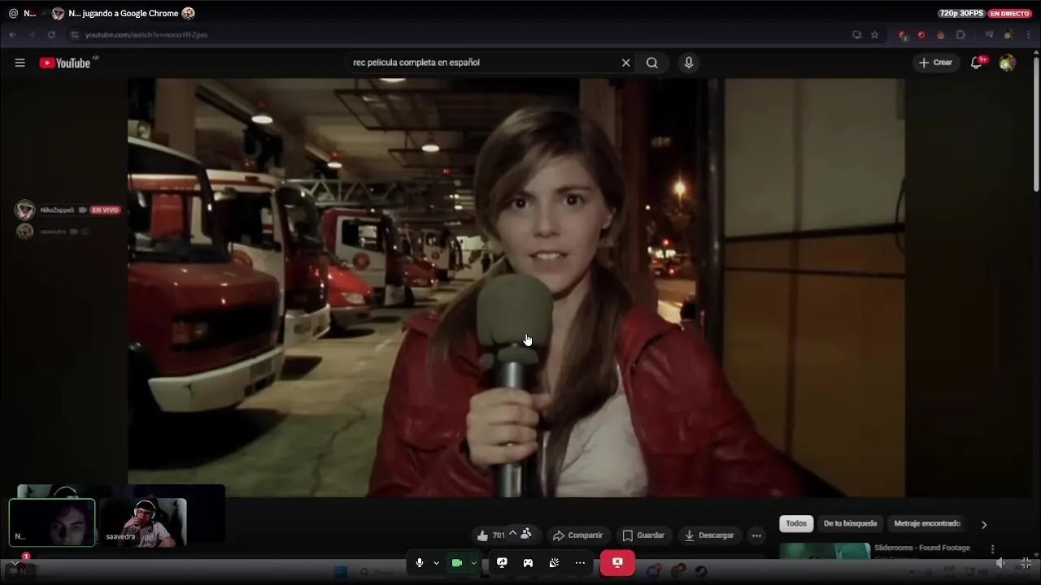The image size is (1041, 585).
Task: Click the browser address bar URL
Action: click(146, 35)
